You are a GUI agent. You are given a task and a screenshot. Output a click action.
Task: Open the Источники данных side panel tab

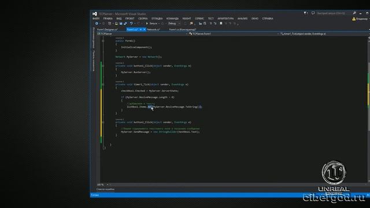[x=94, y=38]
